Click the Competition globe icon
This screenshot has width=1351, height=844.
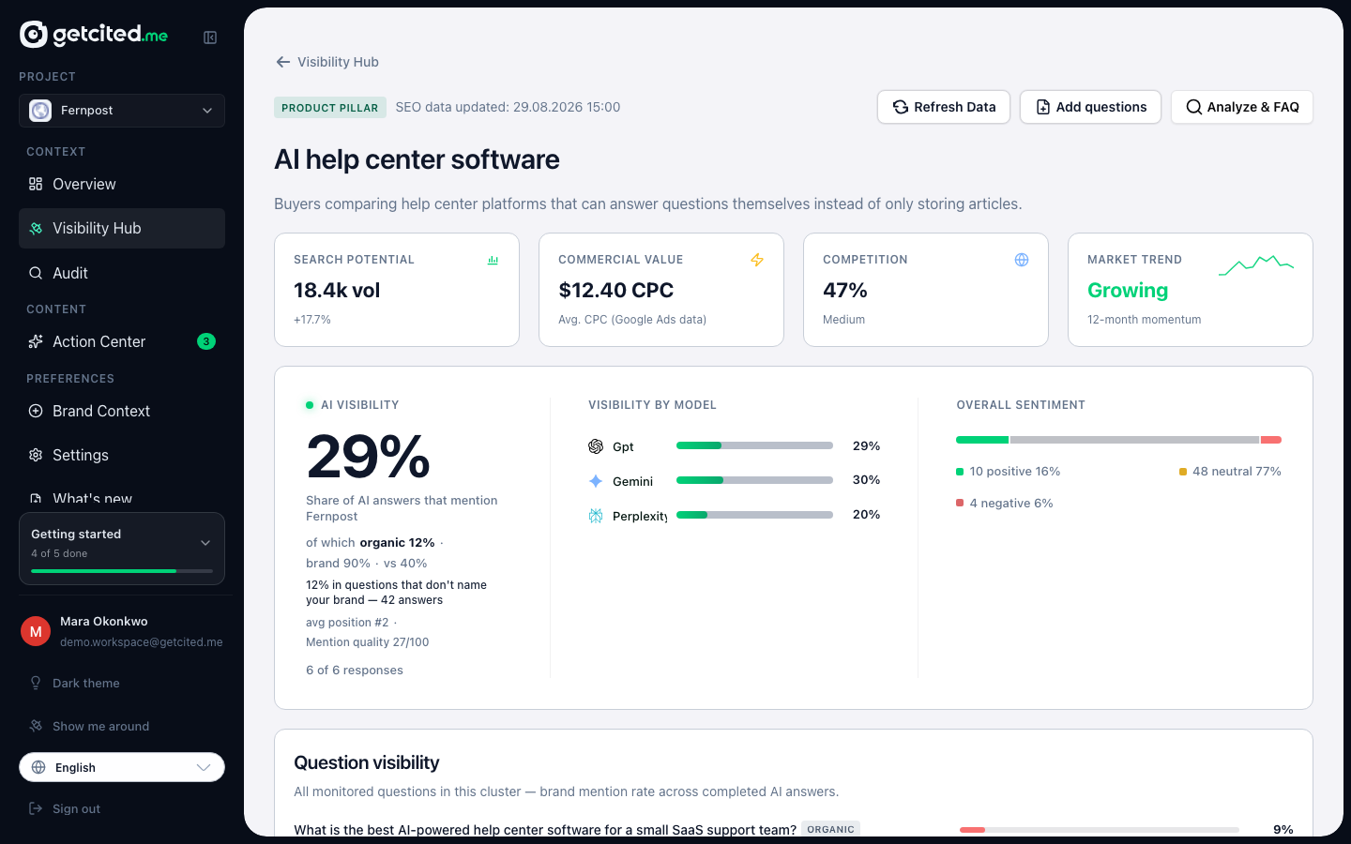(x=1022, y=260)
